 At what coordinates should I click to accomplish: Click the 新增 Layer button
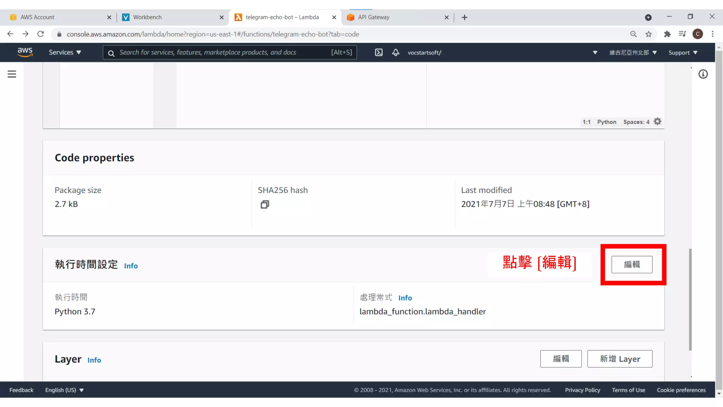[x=620, y=359]
